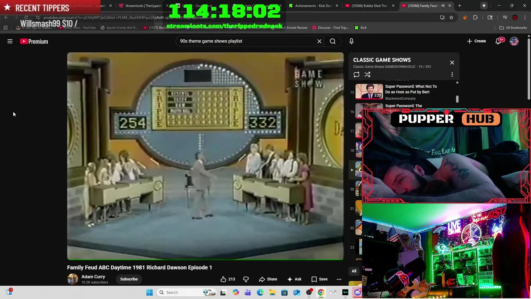Open 'Super Password: What Not To' title
The width and height of the screenshot is (531, 299).
click(411, 89)
